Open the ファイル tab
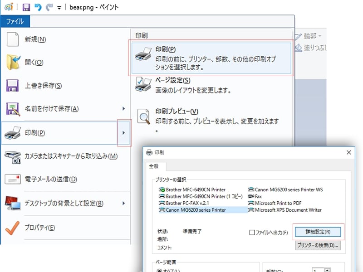The width and height of the screenshot is (363, 272). pyautogui.click(x=15, y=21)
